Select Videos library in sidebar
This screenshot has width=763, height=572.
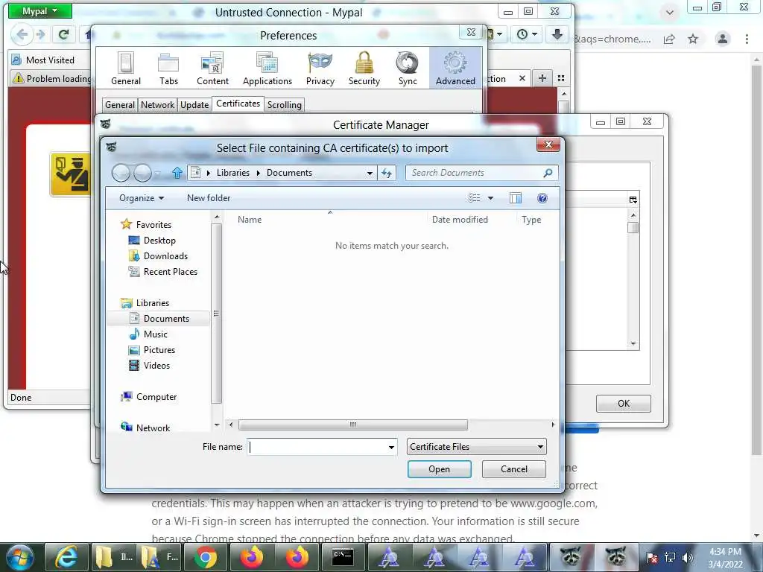coord(156,365)
